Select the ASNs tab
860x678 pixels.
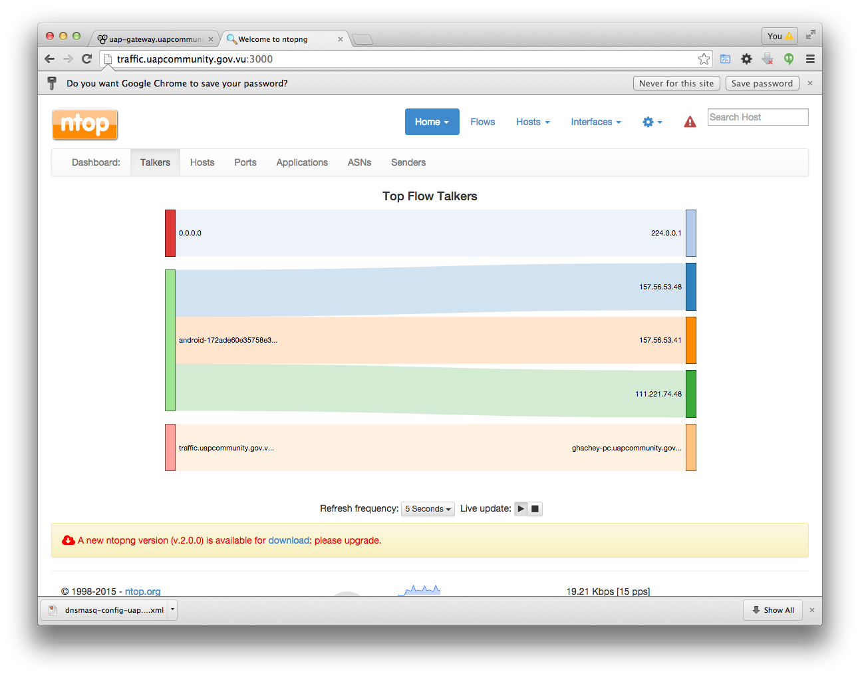(x=359, y=162)
